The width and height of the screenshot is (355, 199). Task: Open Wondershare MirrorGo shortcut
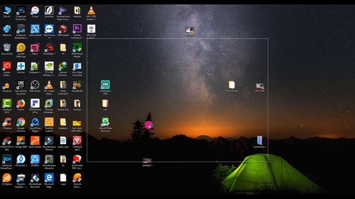[49, 162]
